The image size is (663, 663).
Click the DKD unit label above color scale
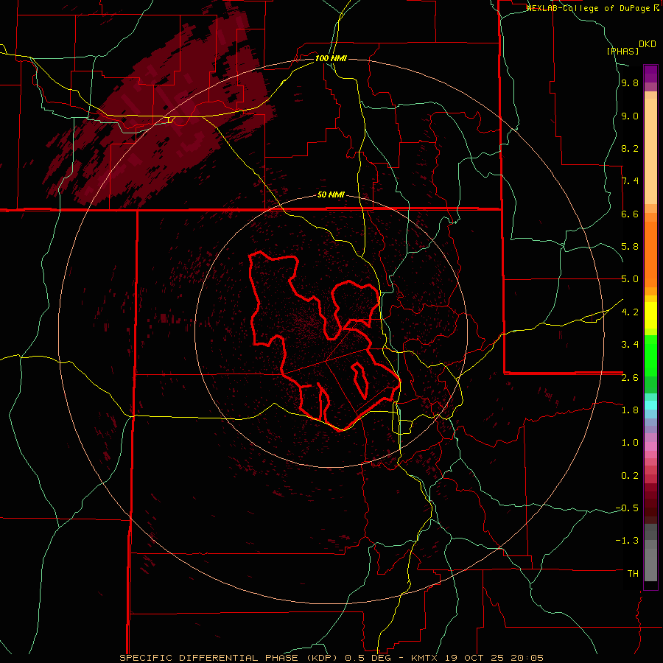pyautogui.click(x=648, y=44)
